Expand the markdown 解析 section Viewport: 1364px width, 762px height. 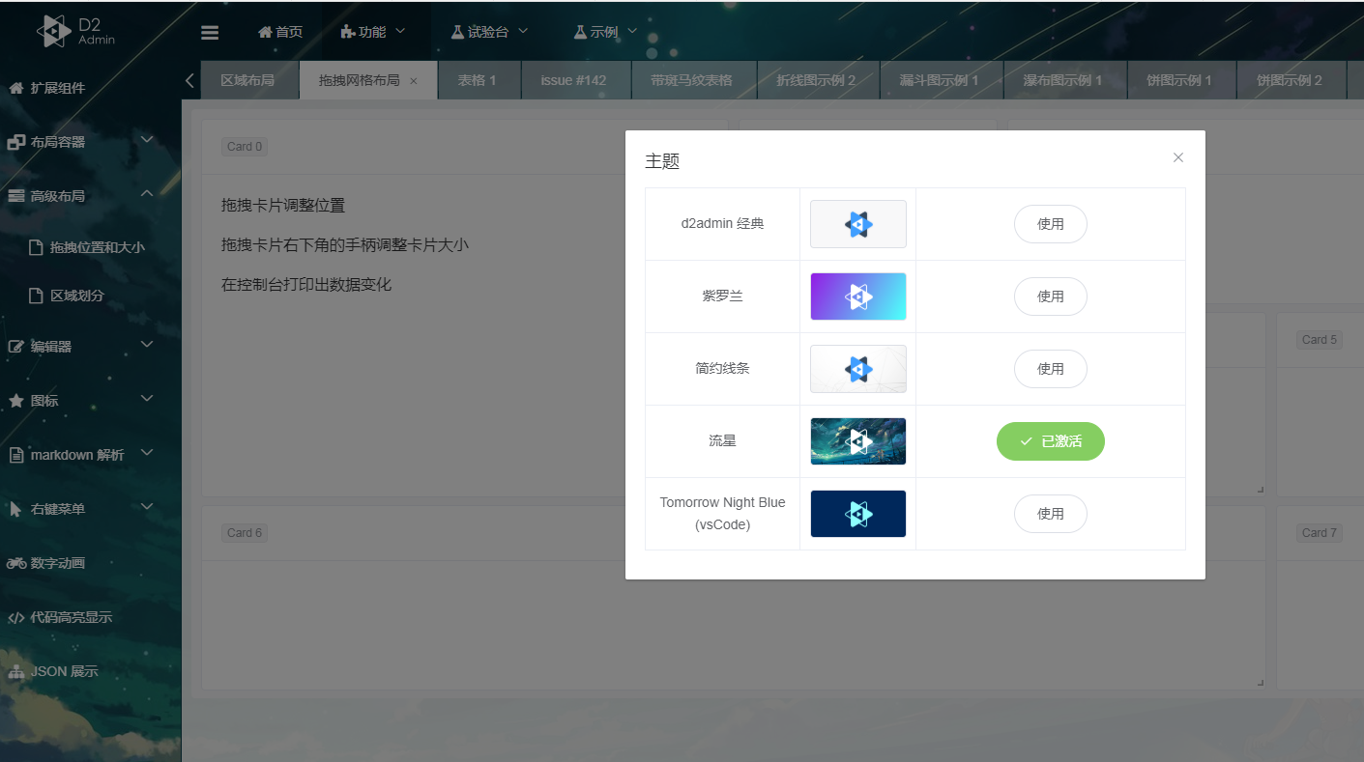73,454
